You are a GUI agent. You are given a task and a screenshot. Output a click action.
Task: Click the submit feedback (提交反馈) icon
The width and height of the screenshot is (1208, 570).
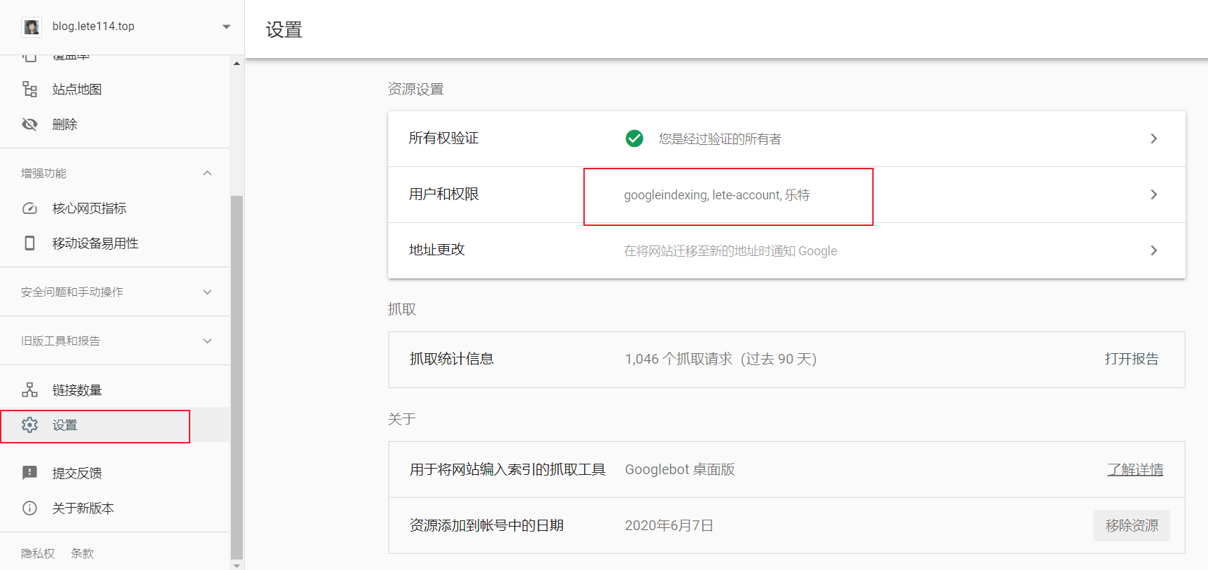tap(29, 473)
